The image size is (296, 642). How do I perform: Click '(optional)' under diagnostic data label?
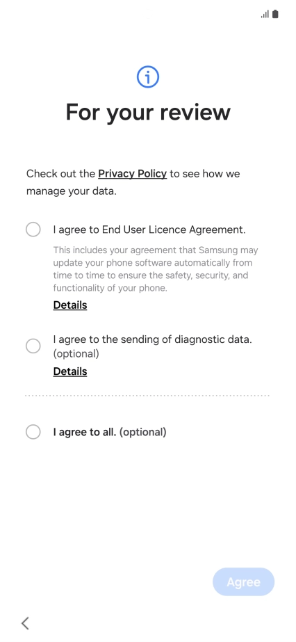pyautogui.click(x=76, y=353)
